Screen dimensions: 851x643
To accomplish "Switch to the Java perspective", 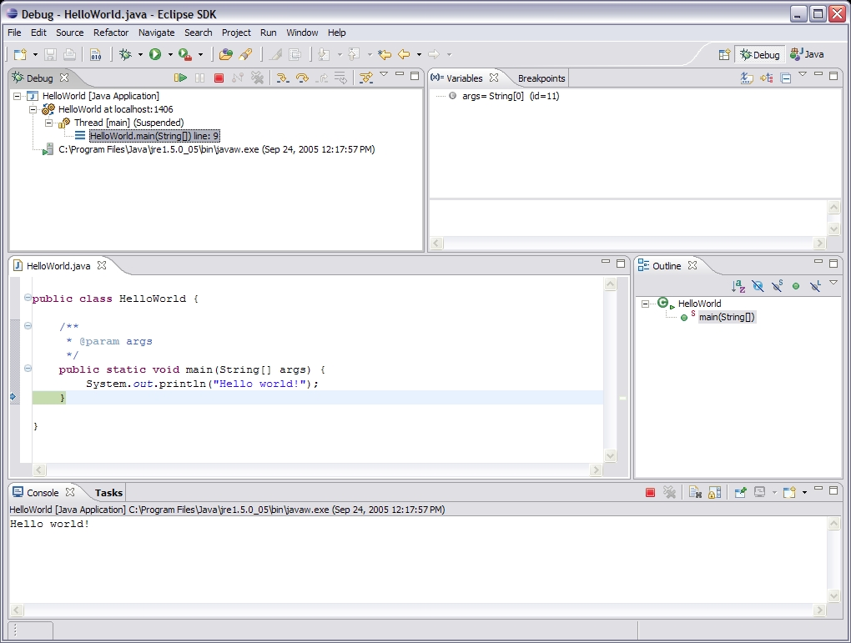I will (807, 54).
